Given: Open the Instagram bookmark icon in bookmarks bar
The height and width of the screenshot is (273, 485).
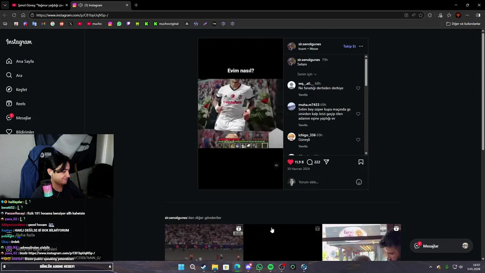Looking at the screenshot, I should (x=110, y=24).
